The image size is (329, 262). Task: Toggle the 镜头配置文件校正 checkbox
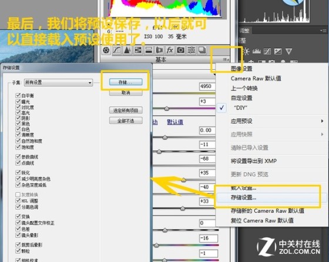pos(18,223)
